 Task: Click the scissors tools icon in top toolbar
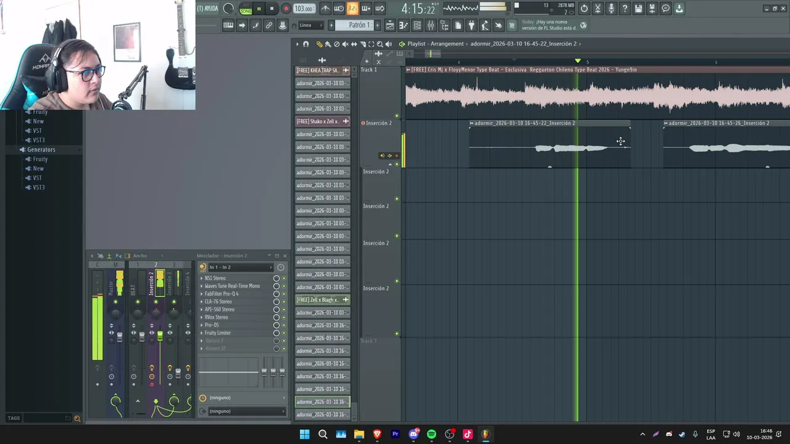point(597,9)
